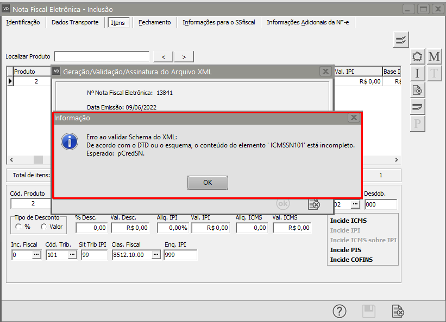
Task: Click the M icon button
Action: click(x=434, y=56)
